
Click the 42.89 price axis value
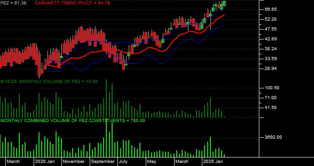click(270, 39)
